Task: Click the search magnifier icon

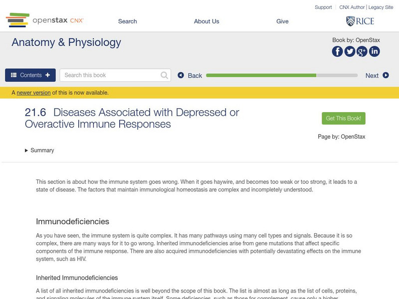Action: (x=165, y=75)
